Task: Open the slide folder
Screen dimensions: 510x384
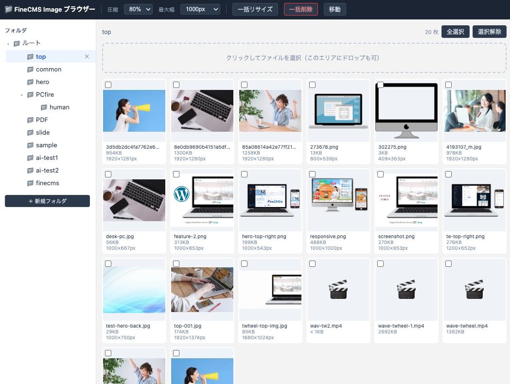Action: coord(43,133)
